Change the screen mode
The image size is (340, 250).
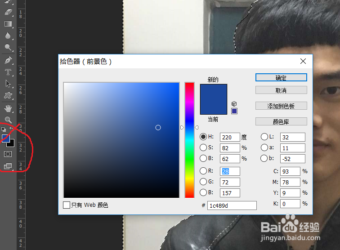coord(8,166)
